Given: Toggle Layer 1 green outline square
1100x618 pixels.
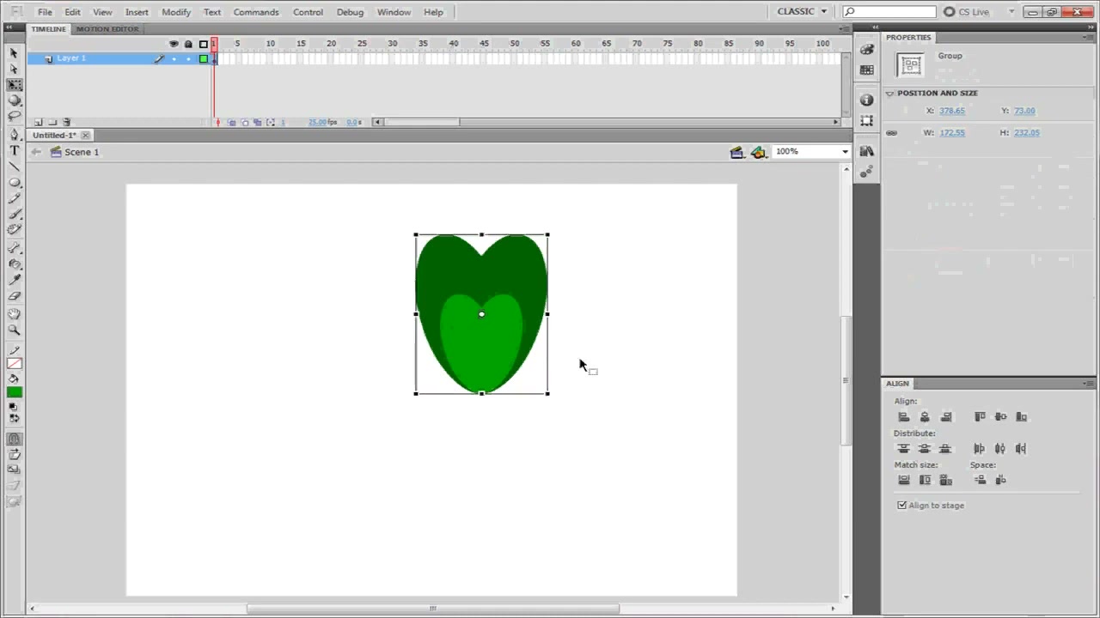Looking at the screenshot, I should coord(203,58).
